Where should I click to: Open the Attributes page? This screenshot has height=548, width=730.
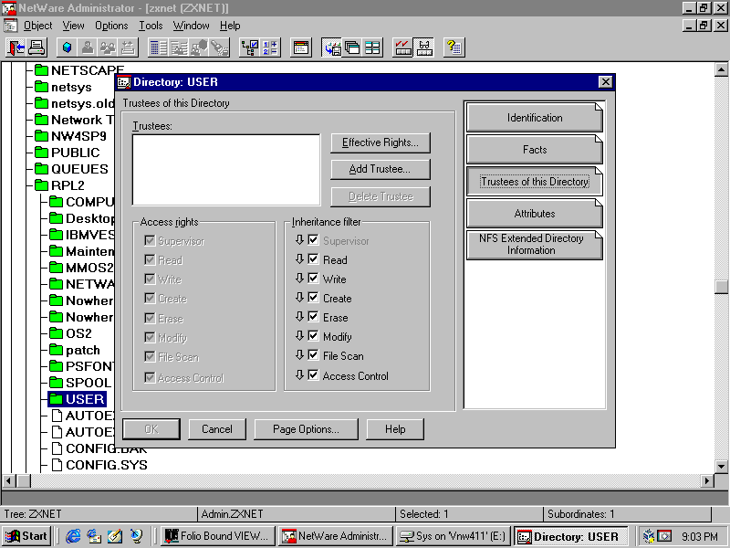click(535, 214)
